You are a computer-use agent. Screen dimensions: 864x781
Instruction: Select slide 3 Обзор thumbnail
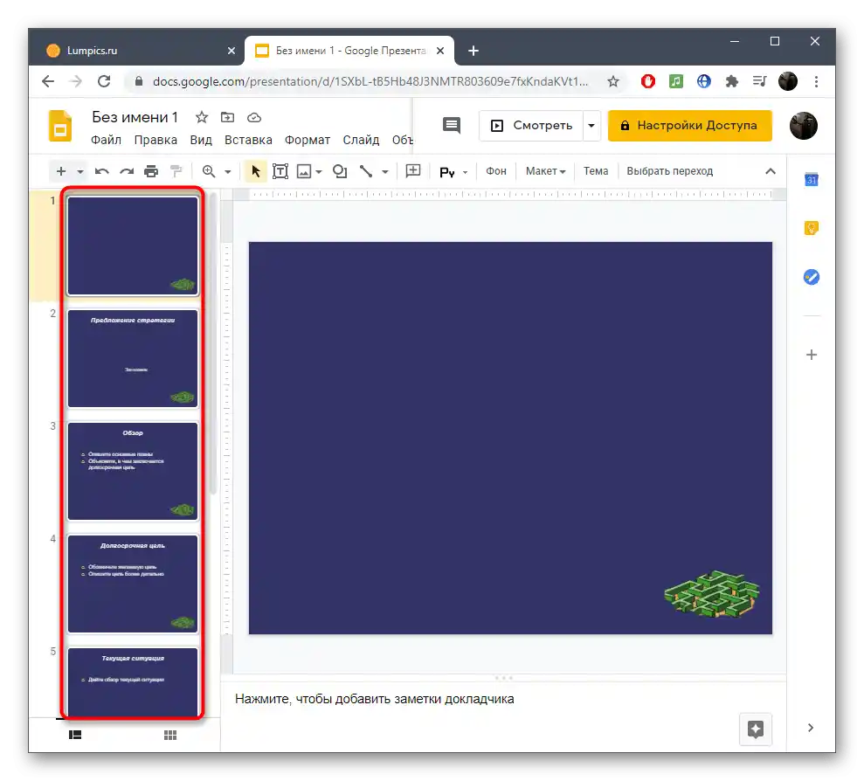(132, 471)
